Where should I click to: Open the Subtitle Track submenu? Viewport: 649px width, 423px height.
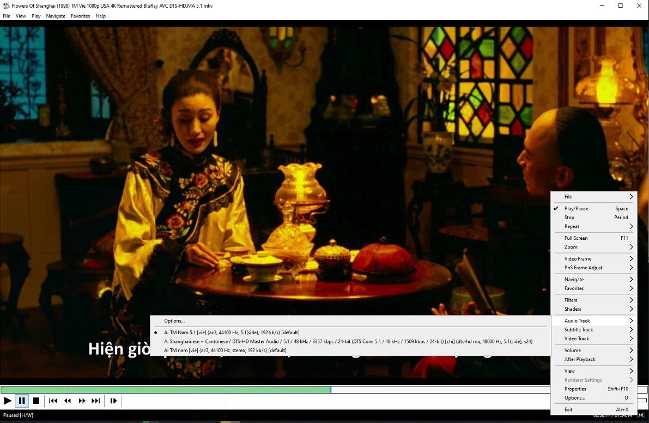point(594,330)
